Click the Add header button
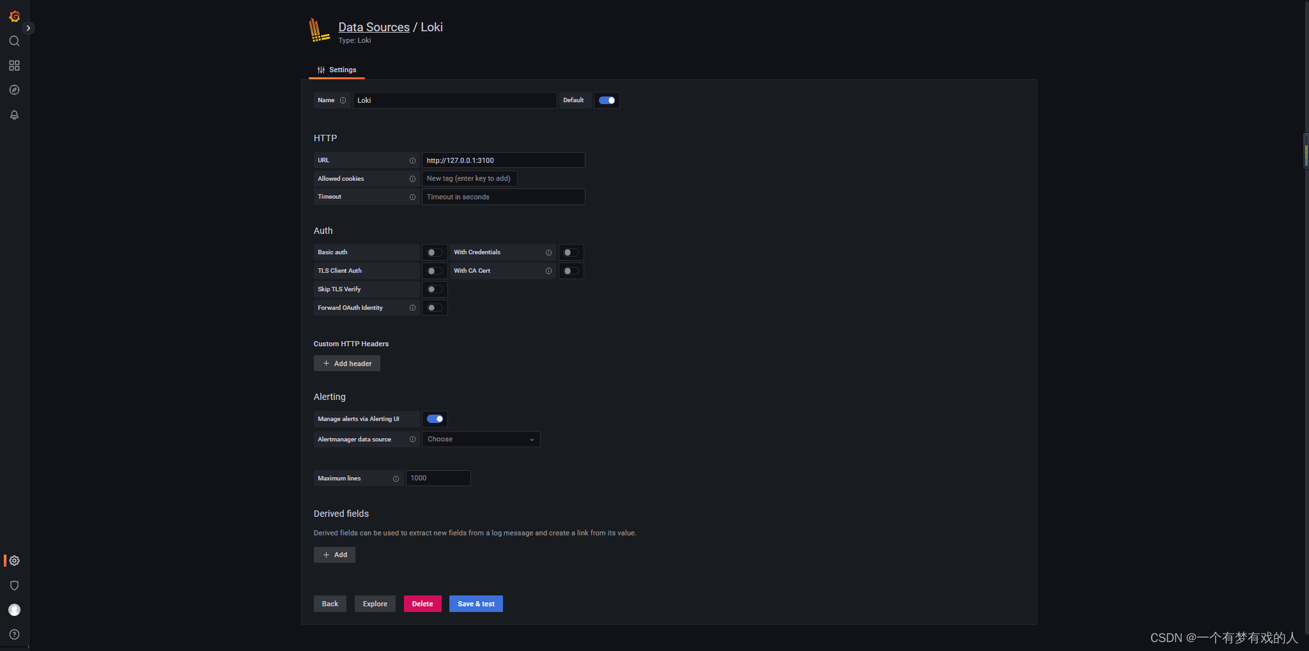This screenshot has height=651, width=1309. click(347, 364)
